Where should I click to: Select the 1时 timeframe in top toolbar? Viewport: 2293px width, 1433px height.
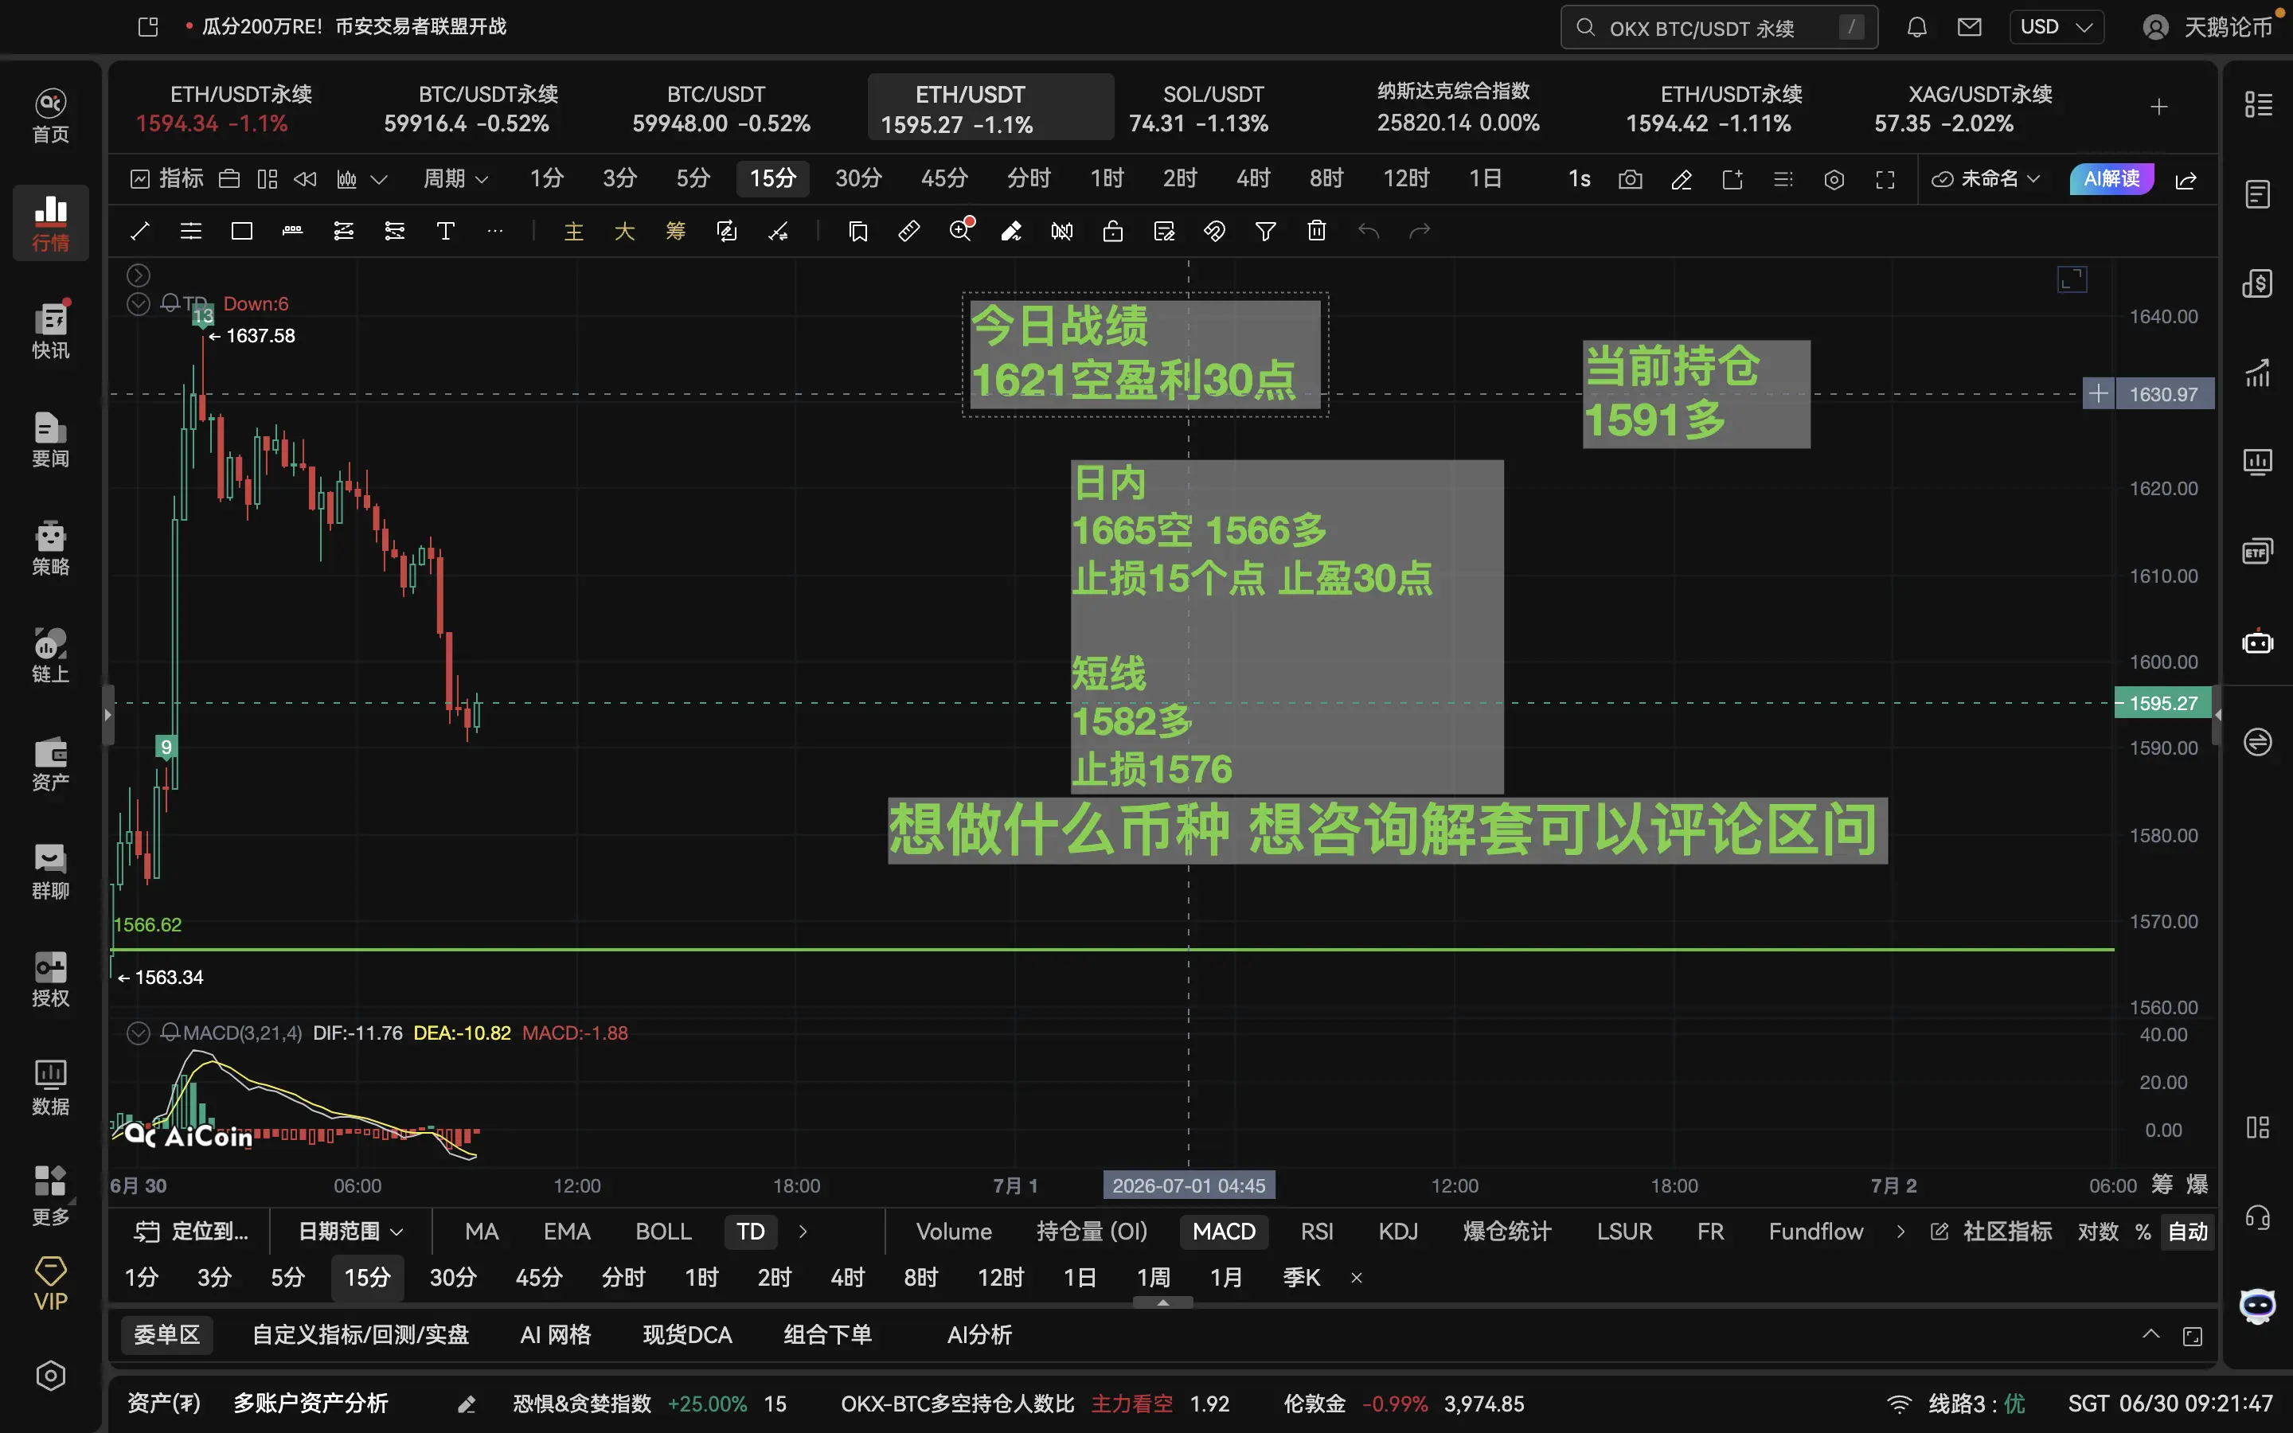click(1106, 179)
